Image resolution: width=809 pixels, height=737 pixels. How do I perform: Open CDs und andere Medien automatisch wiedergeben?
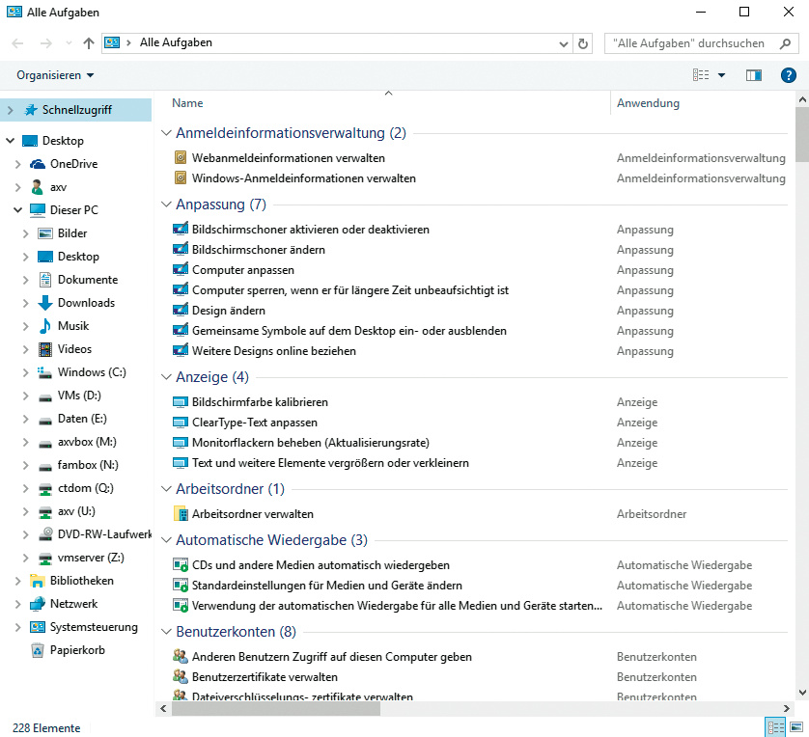pyautogui.click(x=321, y=565)
